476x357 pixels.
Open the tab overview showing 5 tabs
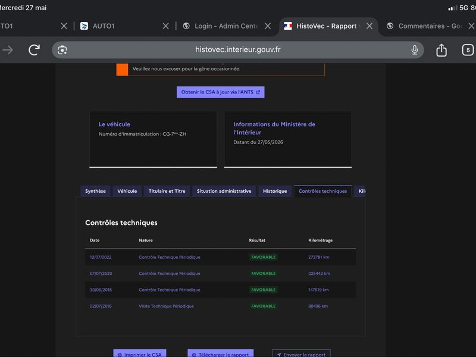click(468, 50)
